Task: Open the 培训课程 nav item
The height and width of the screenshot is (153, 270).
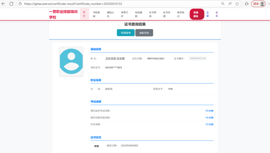Action: point(138,14)
